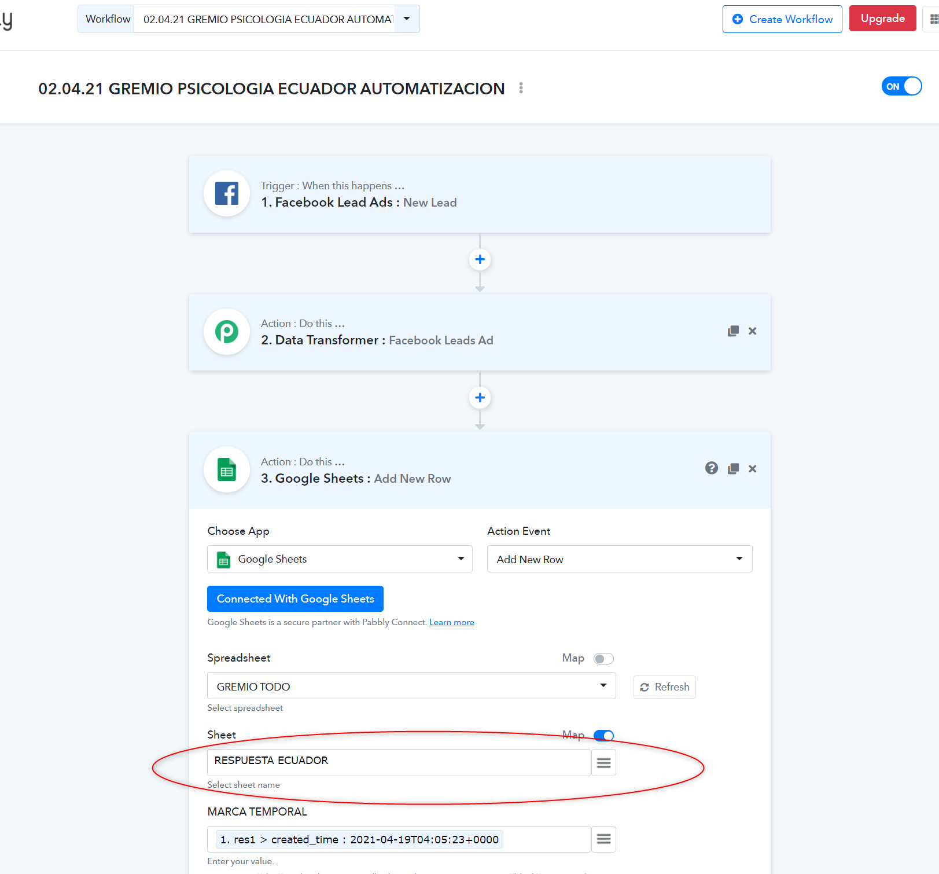Enable Map toggle for Spreadsheet

click(x=603, y=659)
